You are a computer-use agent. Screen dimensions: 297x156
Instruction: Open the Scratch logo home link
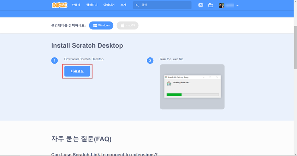pos(59,5)
